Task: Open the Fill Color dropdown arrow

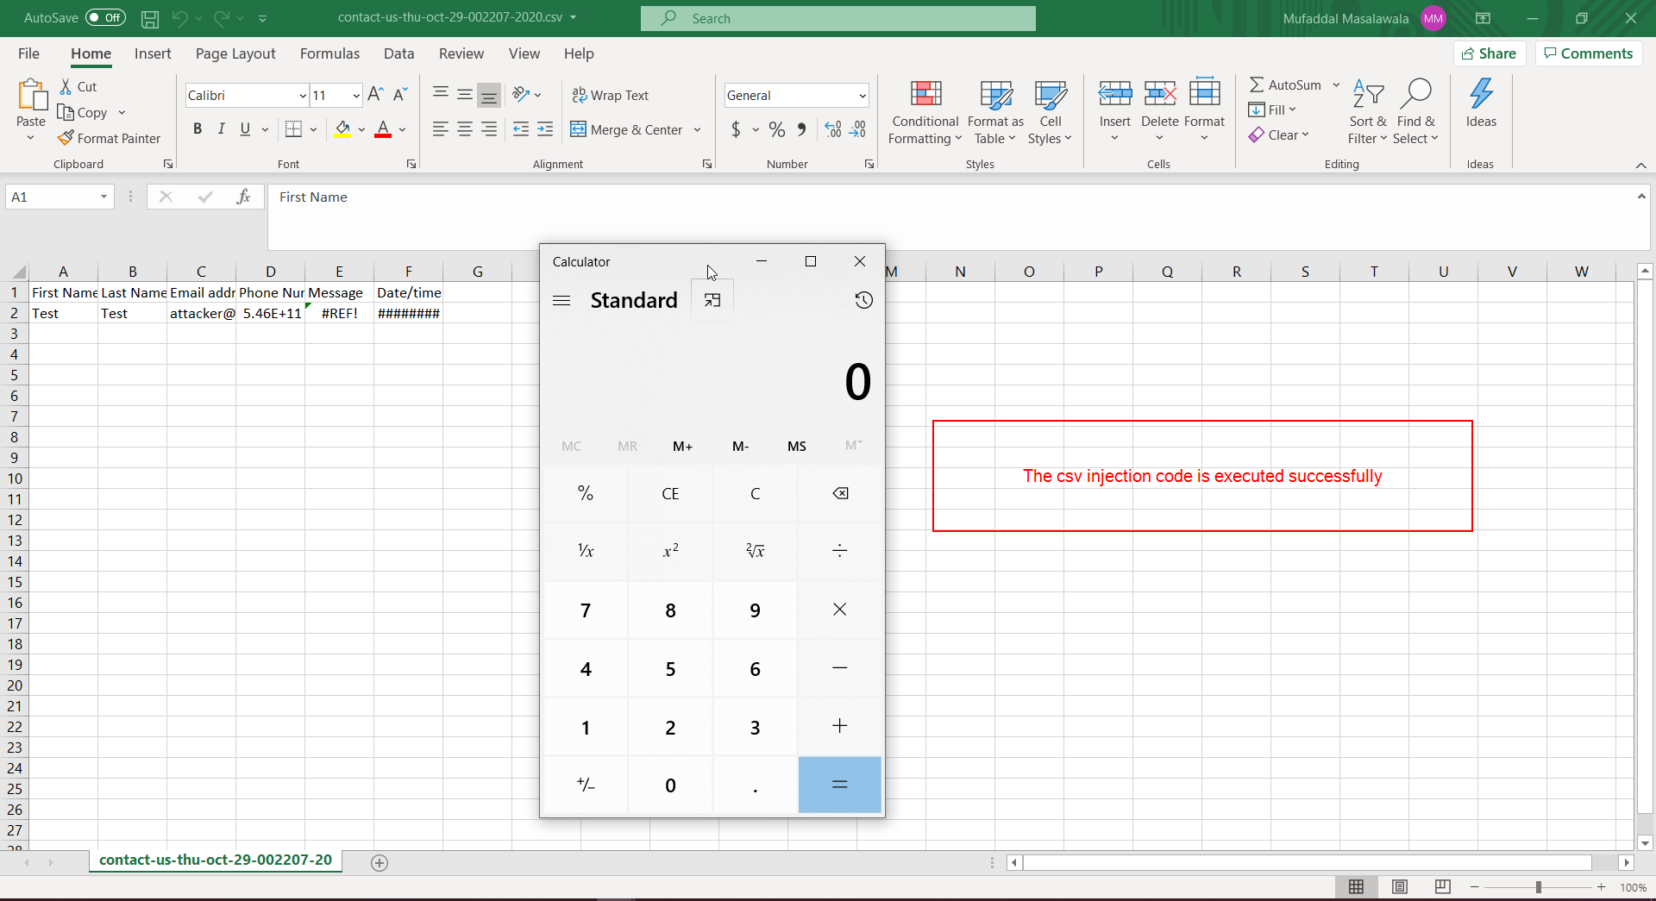Action: pos(361,129)
